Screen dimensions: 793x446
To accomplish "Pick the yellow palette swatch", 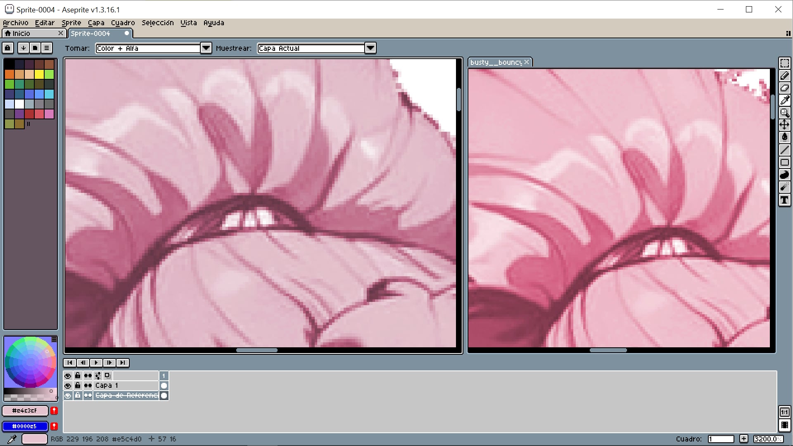I will point(39,74).
